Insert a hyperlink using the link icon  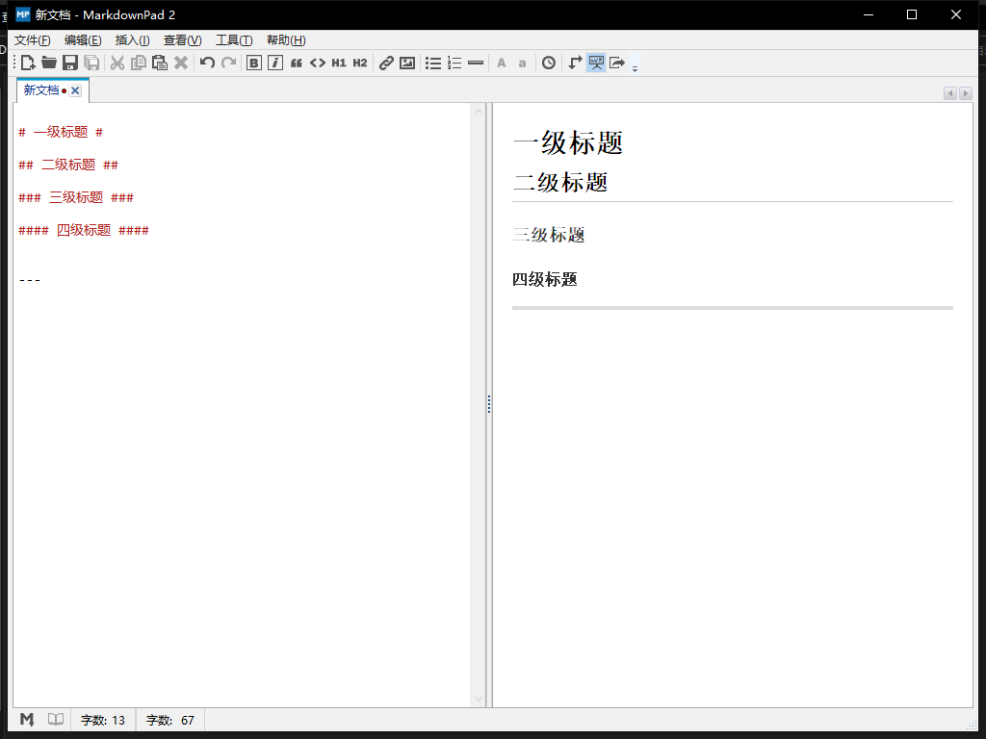(x=386, y=64)
